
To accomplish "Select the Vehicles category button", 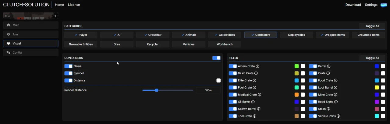I will pyautogui.click(x=189, y=44).
